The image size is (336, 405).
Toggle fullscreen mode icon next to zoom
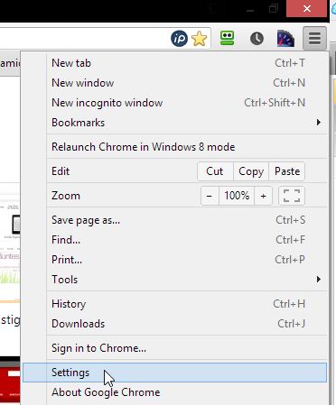coord(292,196)
